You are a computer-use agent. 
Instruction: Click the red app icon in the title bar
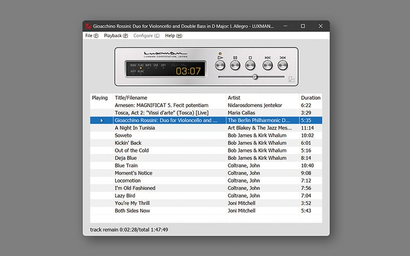pos(88,26)
